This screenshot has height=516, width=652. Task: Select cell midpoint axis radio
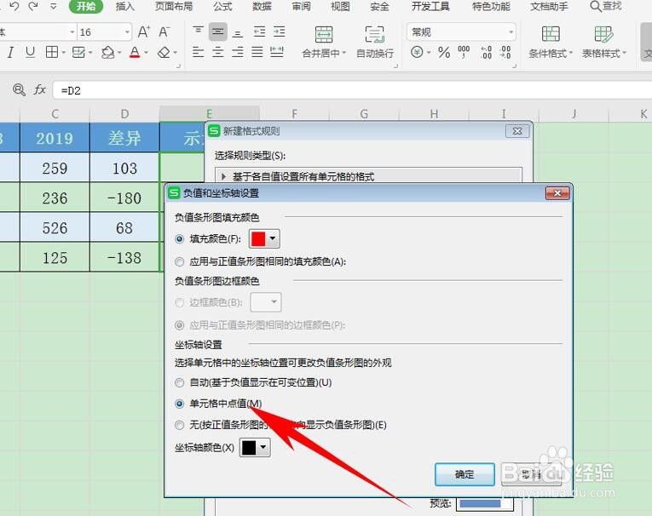180,404
